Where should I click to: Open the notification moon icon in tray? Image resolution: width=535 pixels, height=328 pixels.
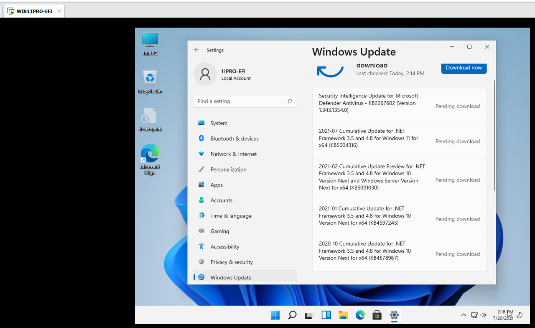pyautogui.click(x=520, y=315)
